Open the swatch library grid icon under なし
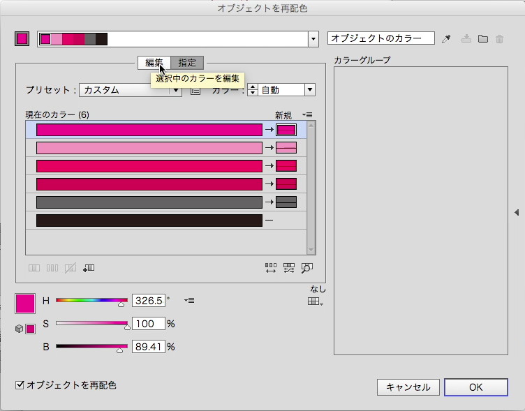The width and height of the screenshot is (525, 411). click(x=315, y=301)
